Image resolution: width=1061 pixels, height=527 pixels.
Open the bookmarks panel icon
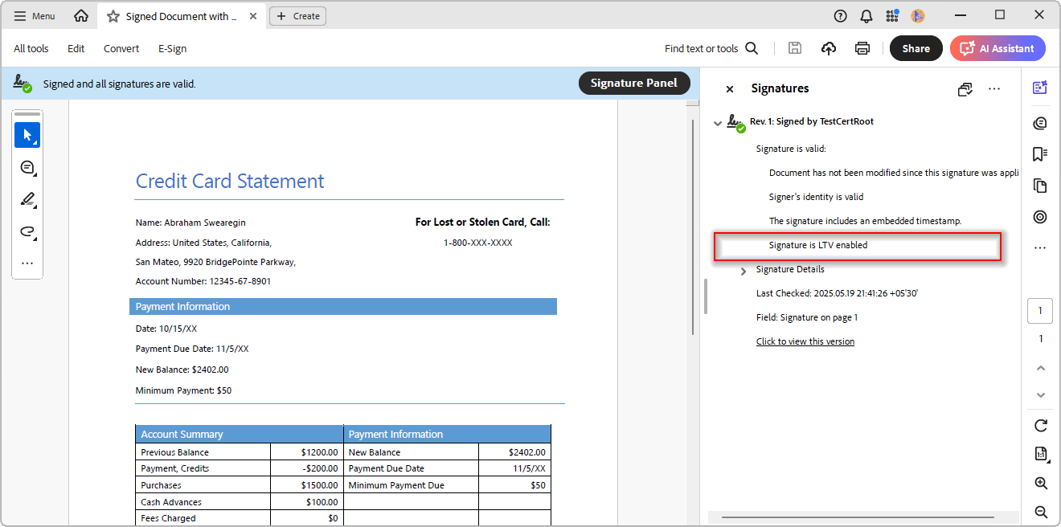(x=1040, y=153)
